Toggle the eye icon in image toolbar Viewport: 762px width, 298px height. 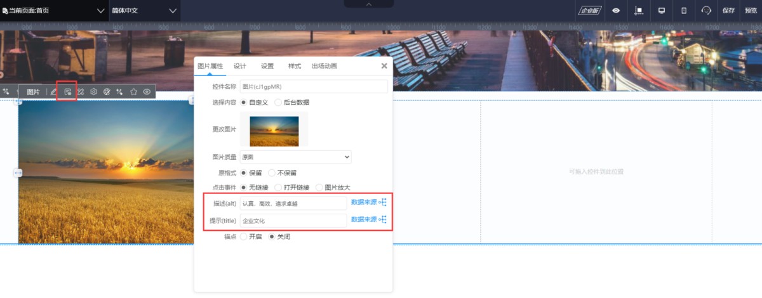click(147, 92)
